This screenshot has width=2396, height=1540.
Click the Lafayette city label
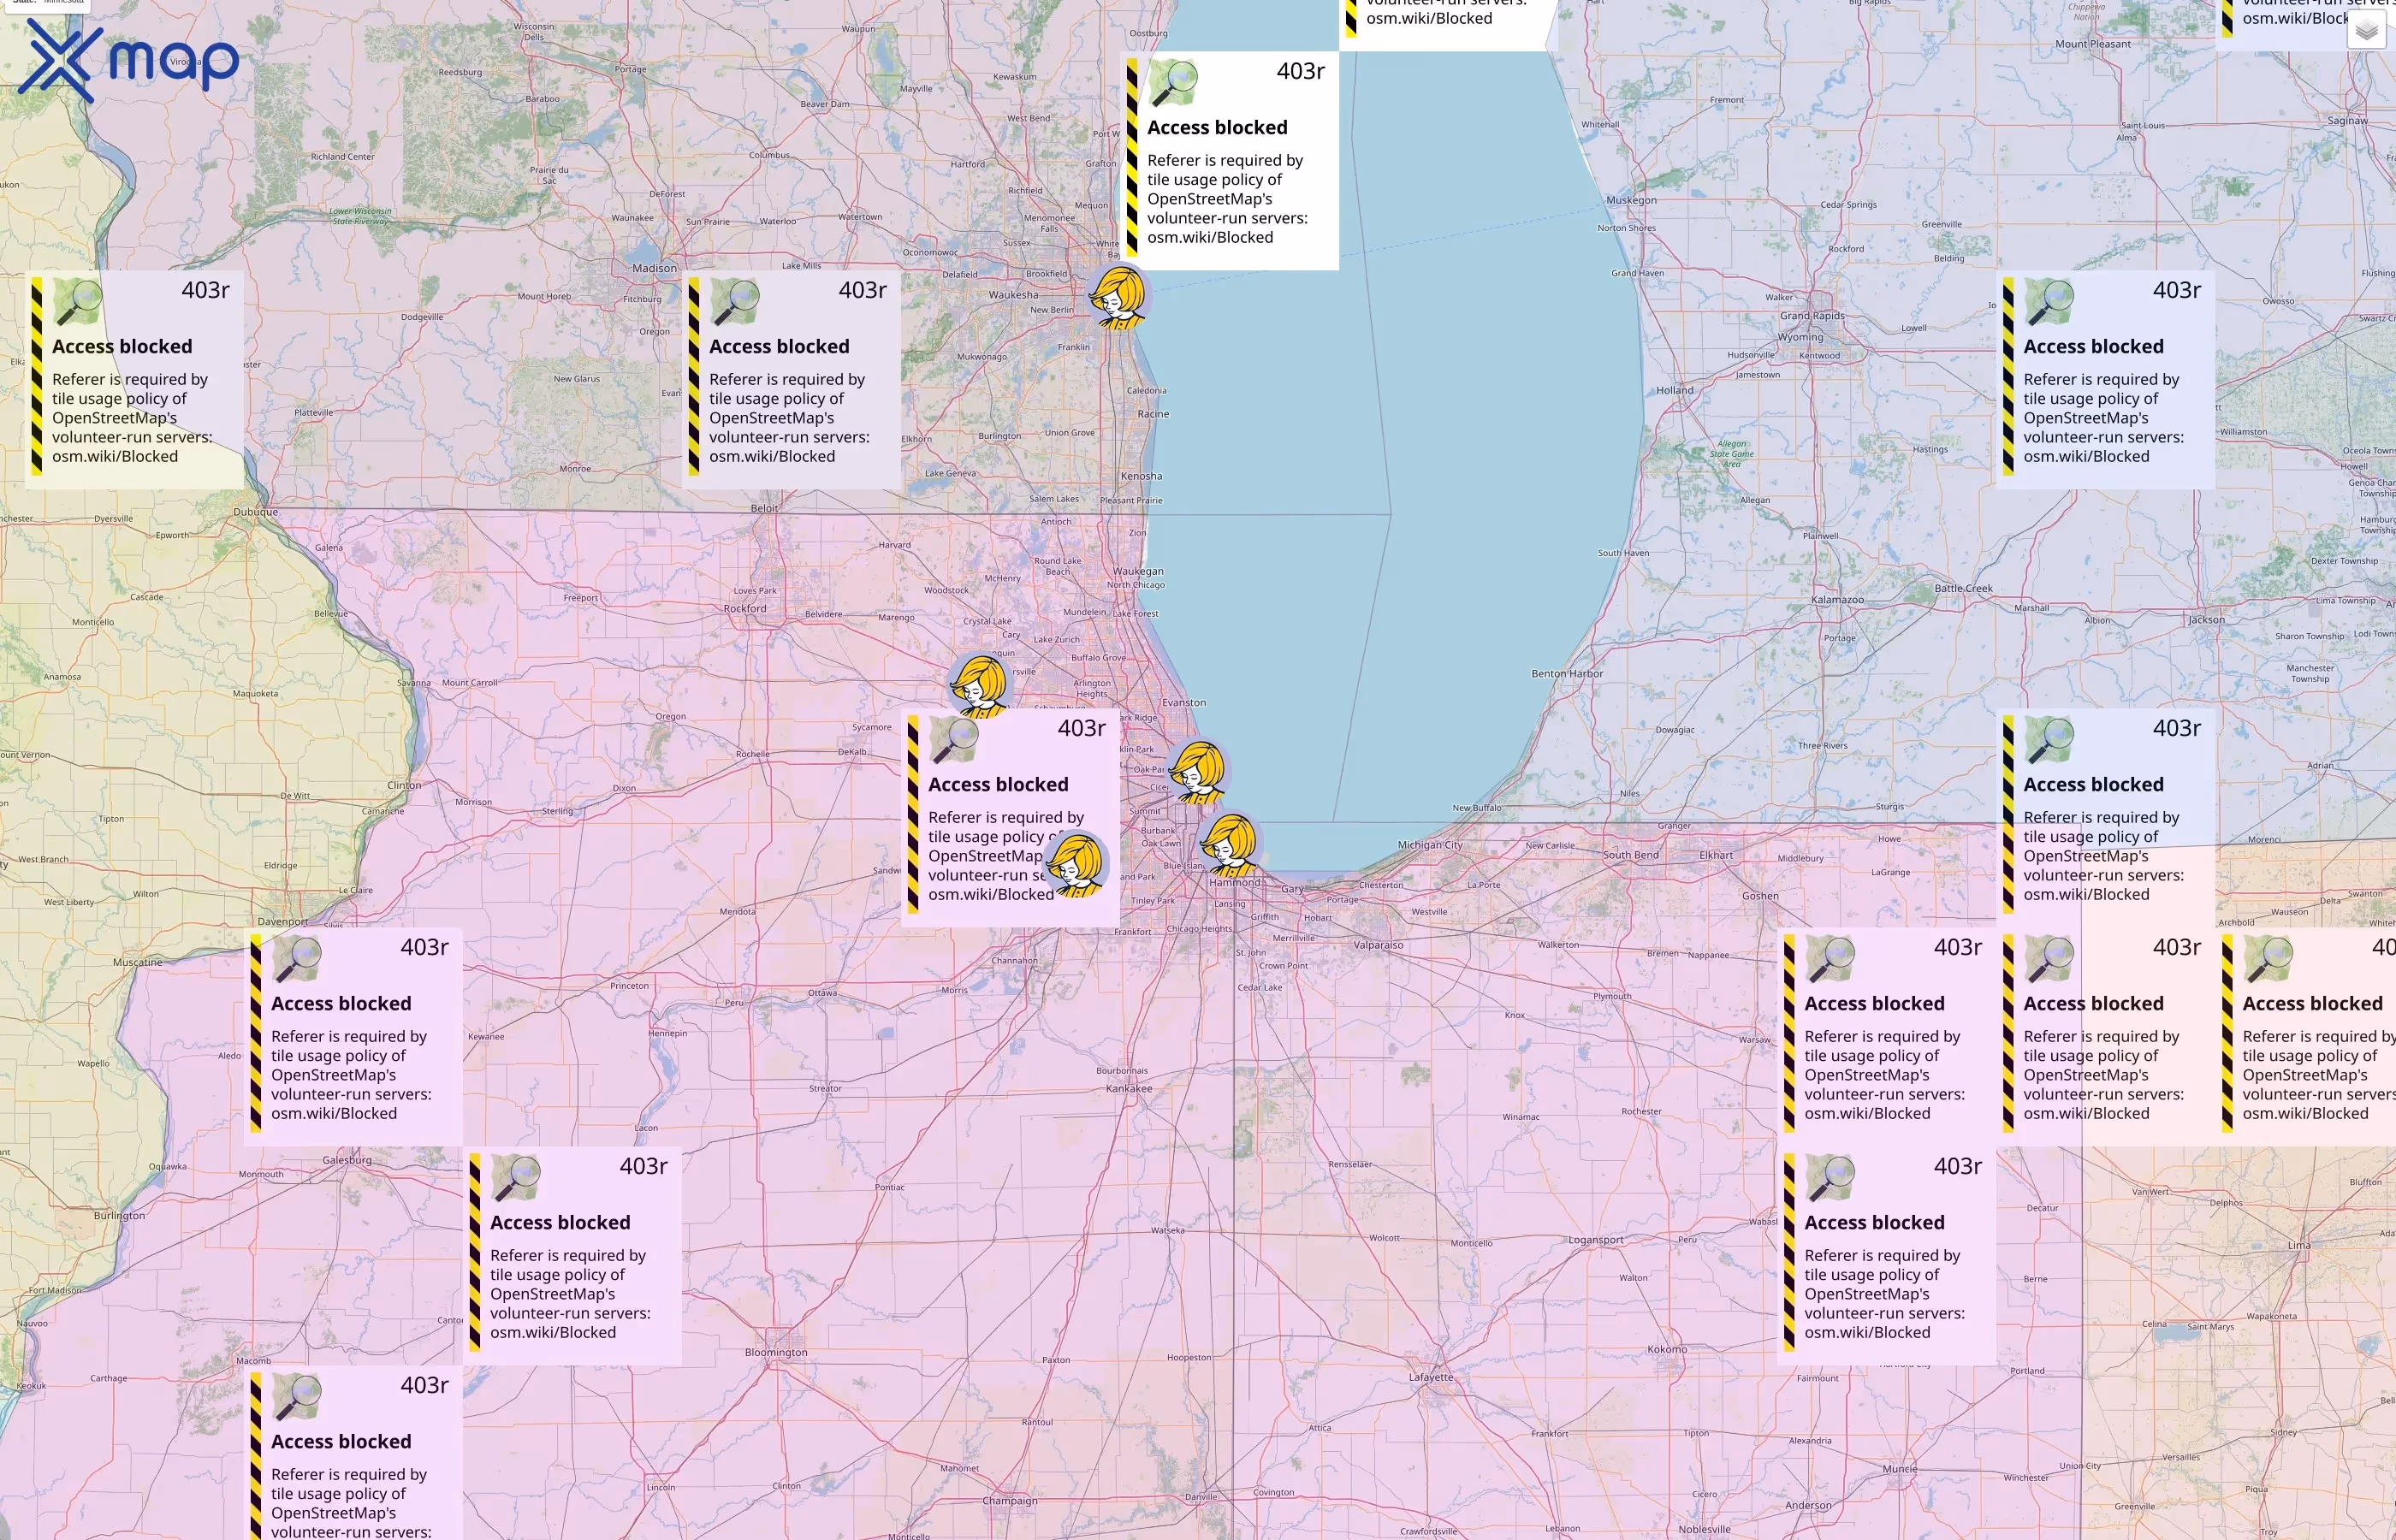click(1431, 1377)
